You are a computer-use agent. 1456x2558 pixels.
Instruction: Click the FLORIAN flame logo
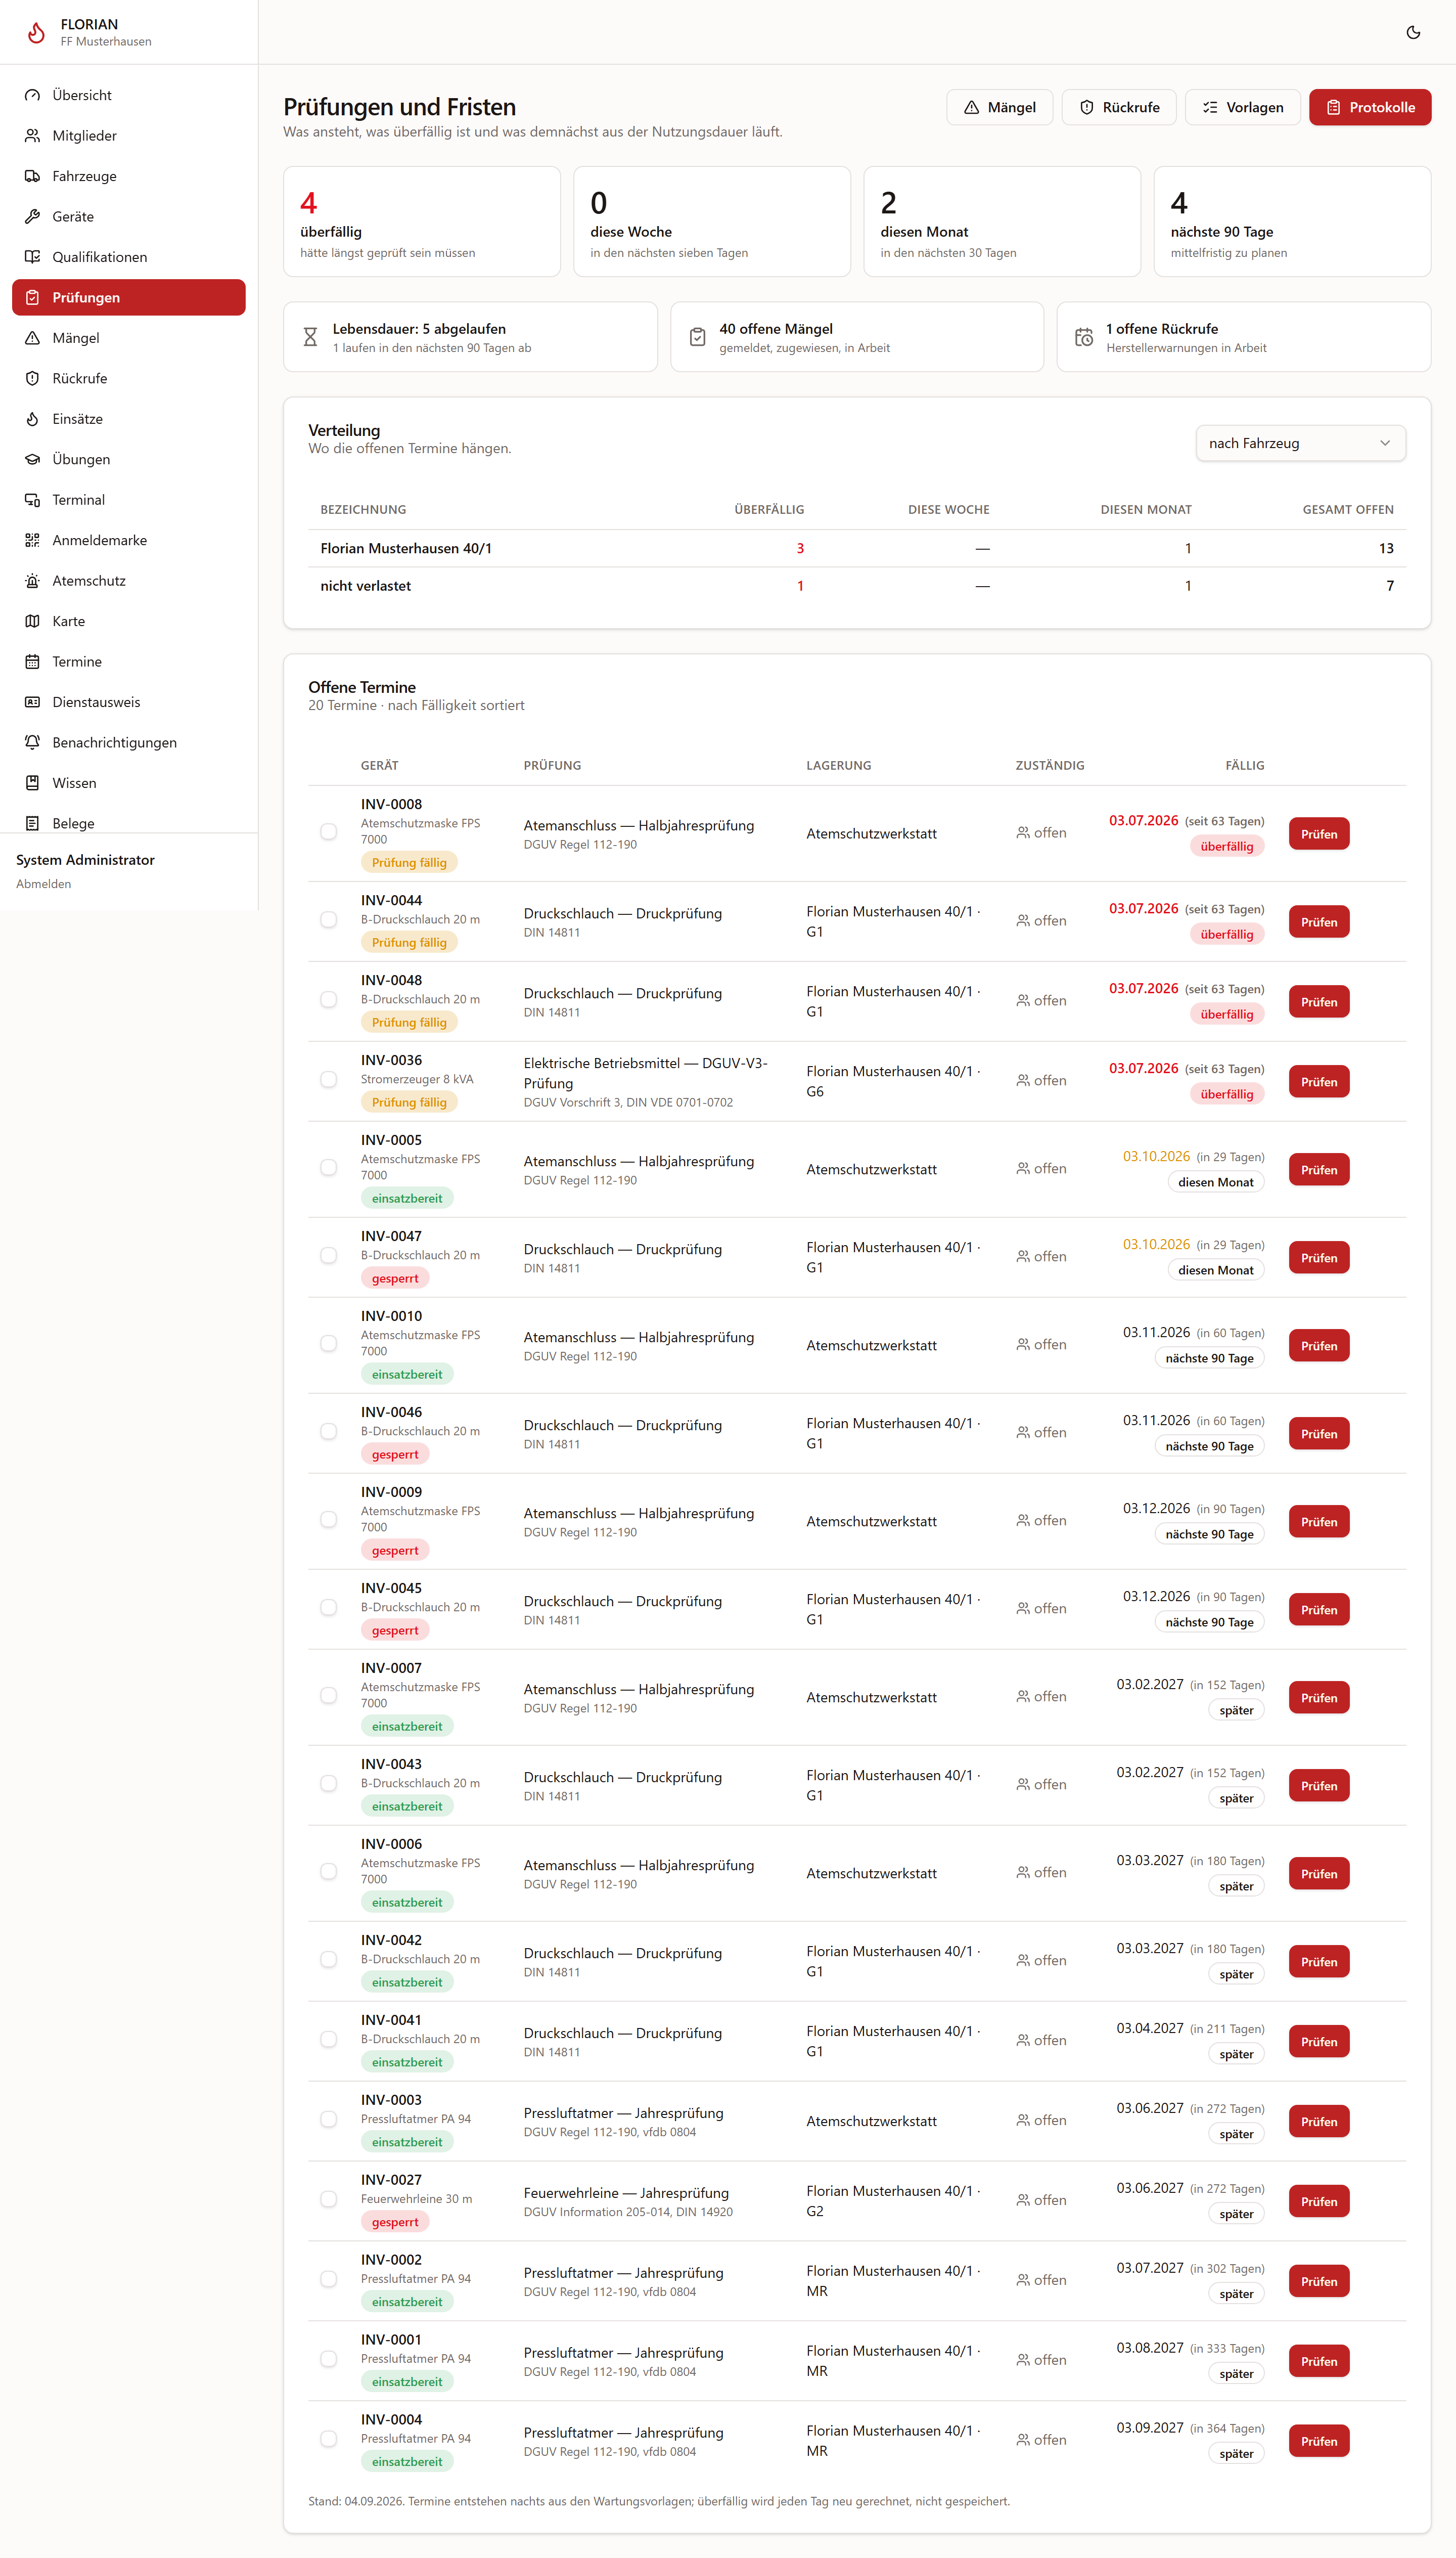[37, 32]
